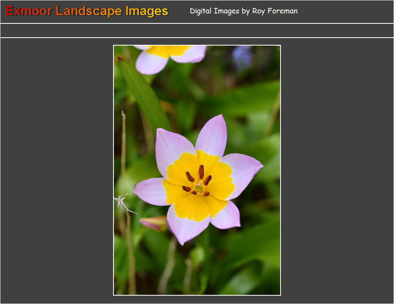Screen dimensions: 394x304
Task: Click the word "Exmoor" in the heading
Action: pos(29,11)
